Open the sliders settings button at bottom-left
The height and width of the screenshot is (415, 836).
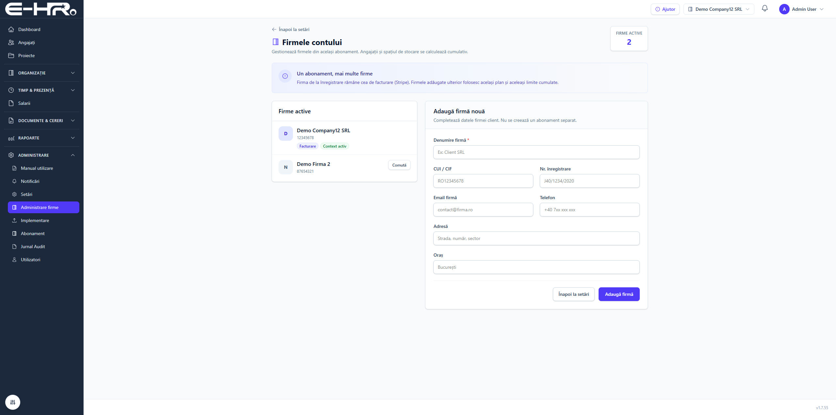click(13, 402)
